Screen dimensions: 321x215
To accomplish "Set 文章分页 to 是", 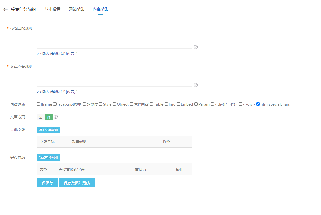I will coord(41,117).
